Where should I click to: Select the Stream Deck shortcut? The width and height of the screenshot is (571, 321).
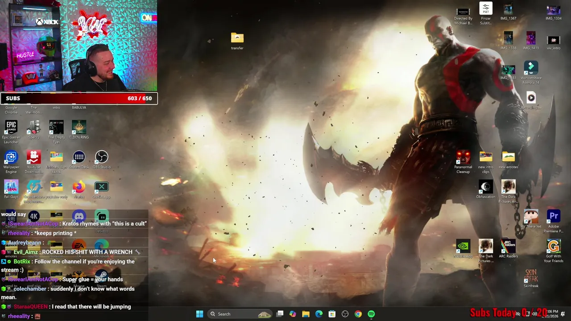click(79, 160)
